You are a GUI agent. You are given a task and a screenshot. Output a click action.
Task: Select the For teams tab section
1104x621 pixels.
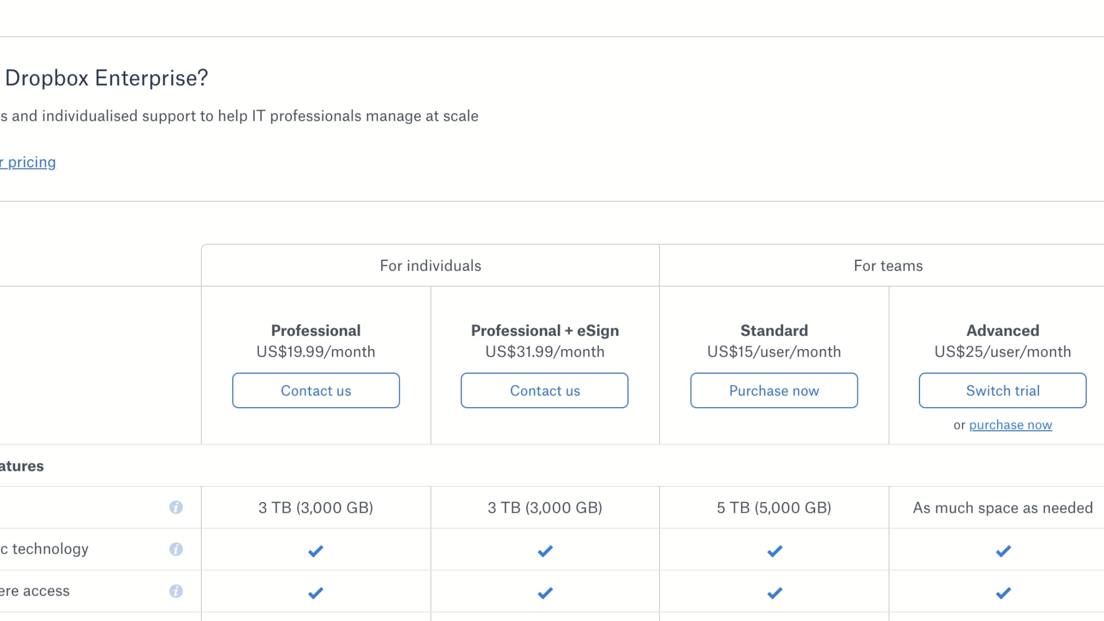tap(887, 266)
